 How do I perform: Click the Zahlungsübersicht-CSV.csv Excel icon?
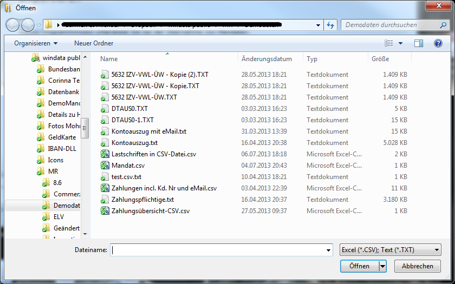pyautogui.click(x=105, y=210)
